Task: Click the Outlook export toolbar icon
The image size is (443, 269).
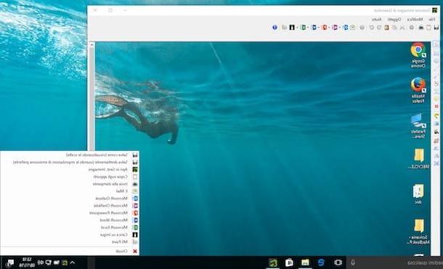Action: (x=346, y=28)
